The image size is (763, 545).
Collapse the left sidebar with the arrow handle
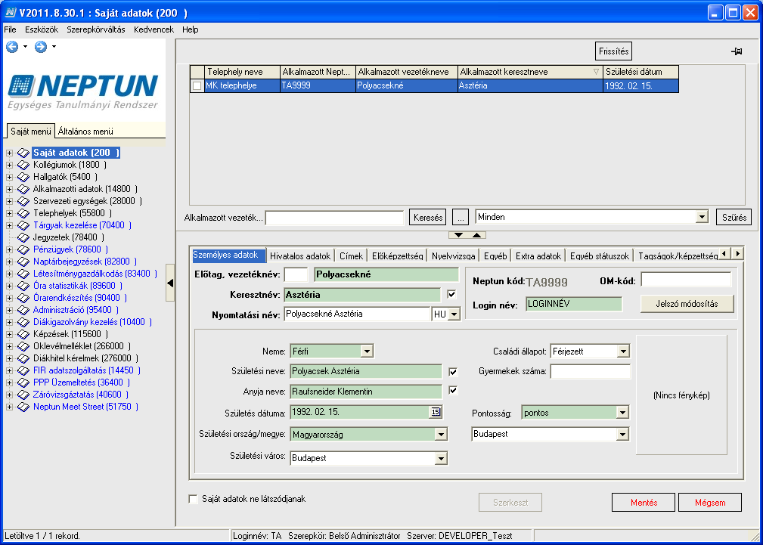[170, 283]
